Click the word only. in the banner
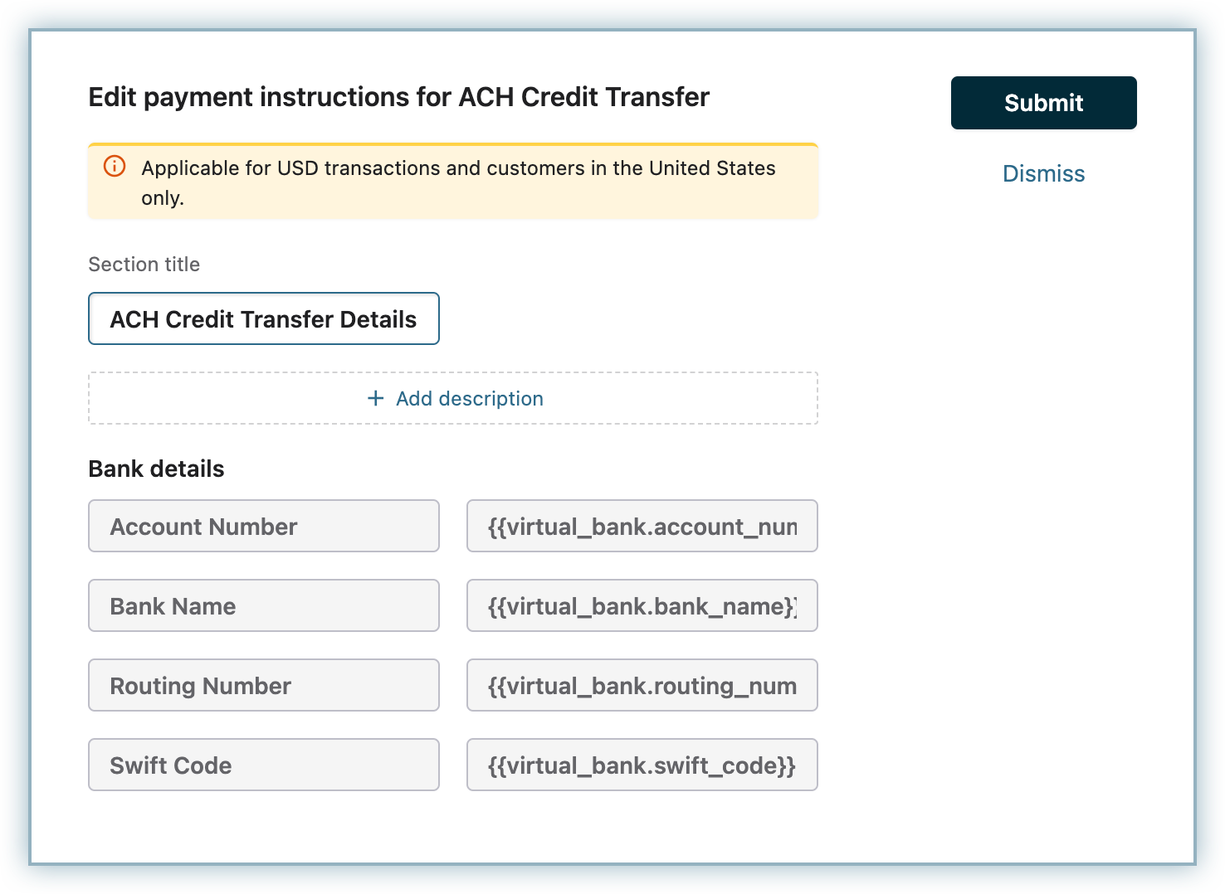 pos(163,198)
